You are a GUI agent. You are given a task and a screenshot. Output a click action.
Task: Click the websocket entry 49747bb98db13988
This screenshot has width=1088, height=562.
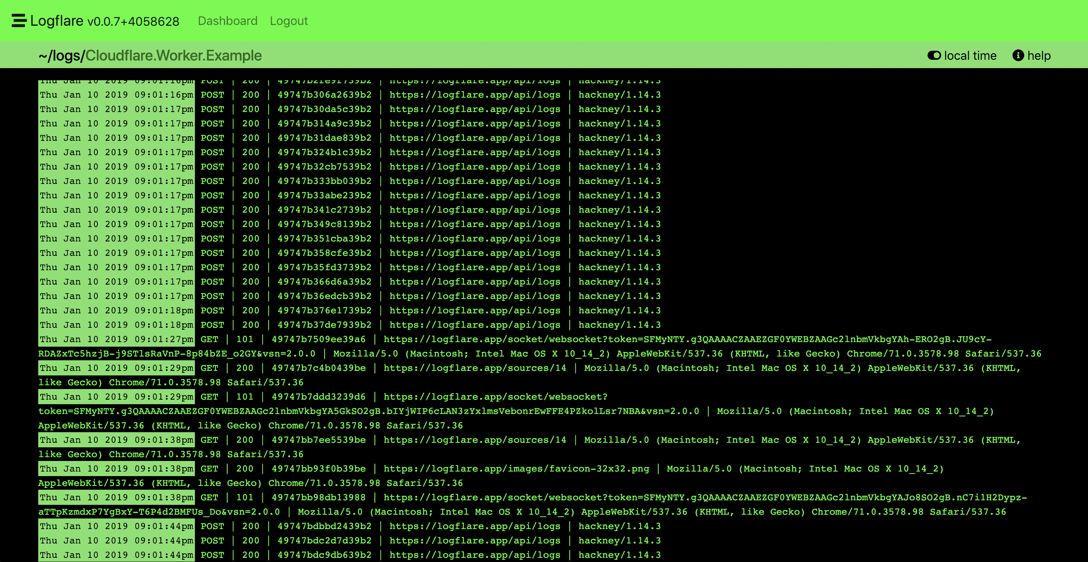pyautogui.click(x=319, y=497)
